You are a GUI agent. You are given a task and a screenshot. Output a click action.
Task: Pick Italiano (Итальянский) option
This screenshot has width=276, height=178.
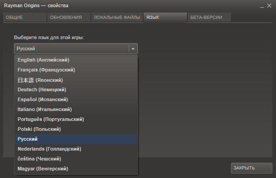click(76, 109)
